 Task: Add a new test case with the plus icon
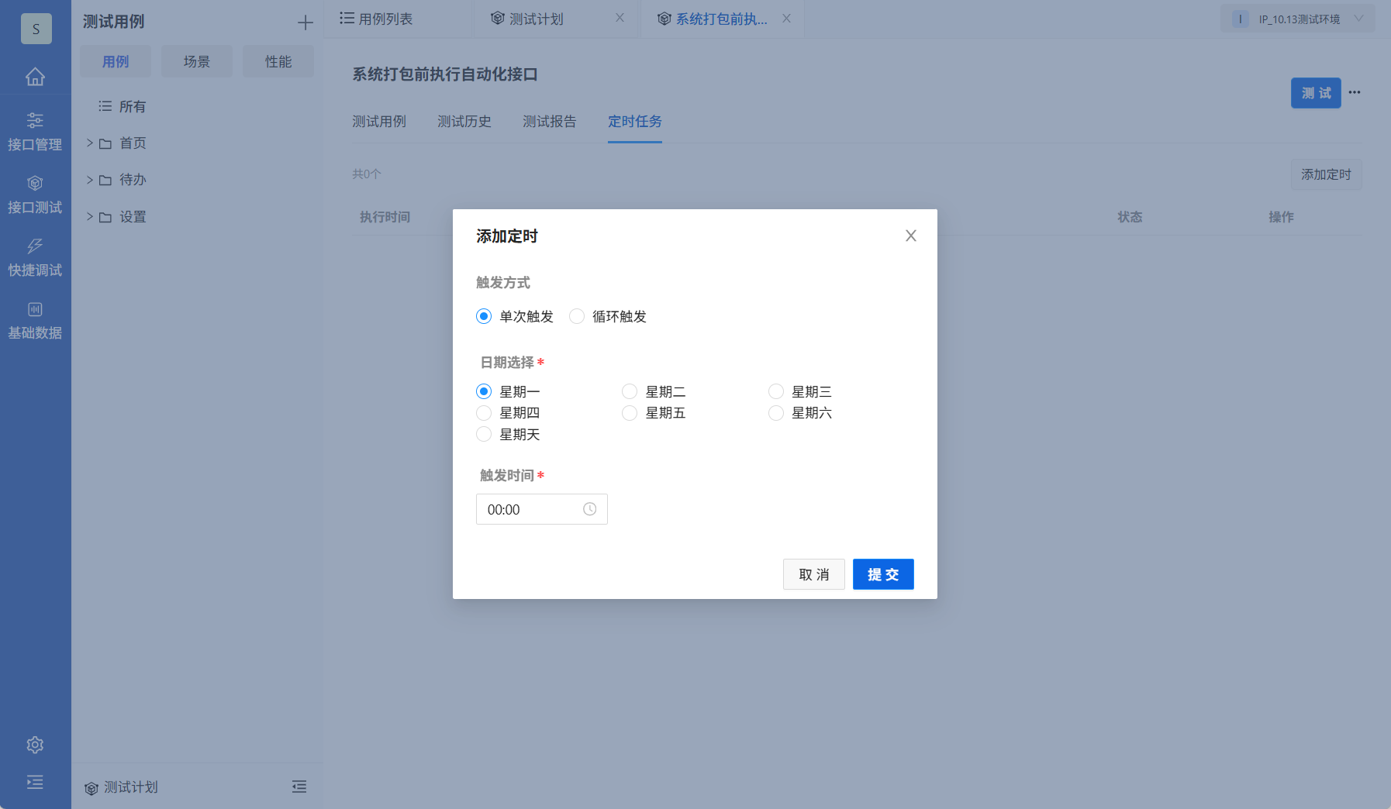tap(305, 22)
